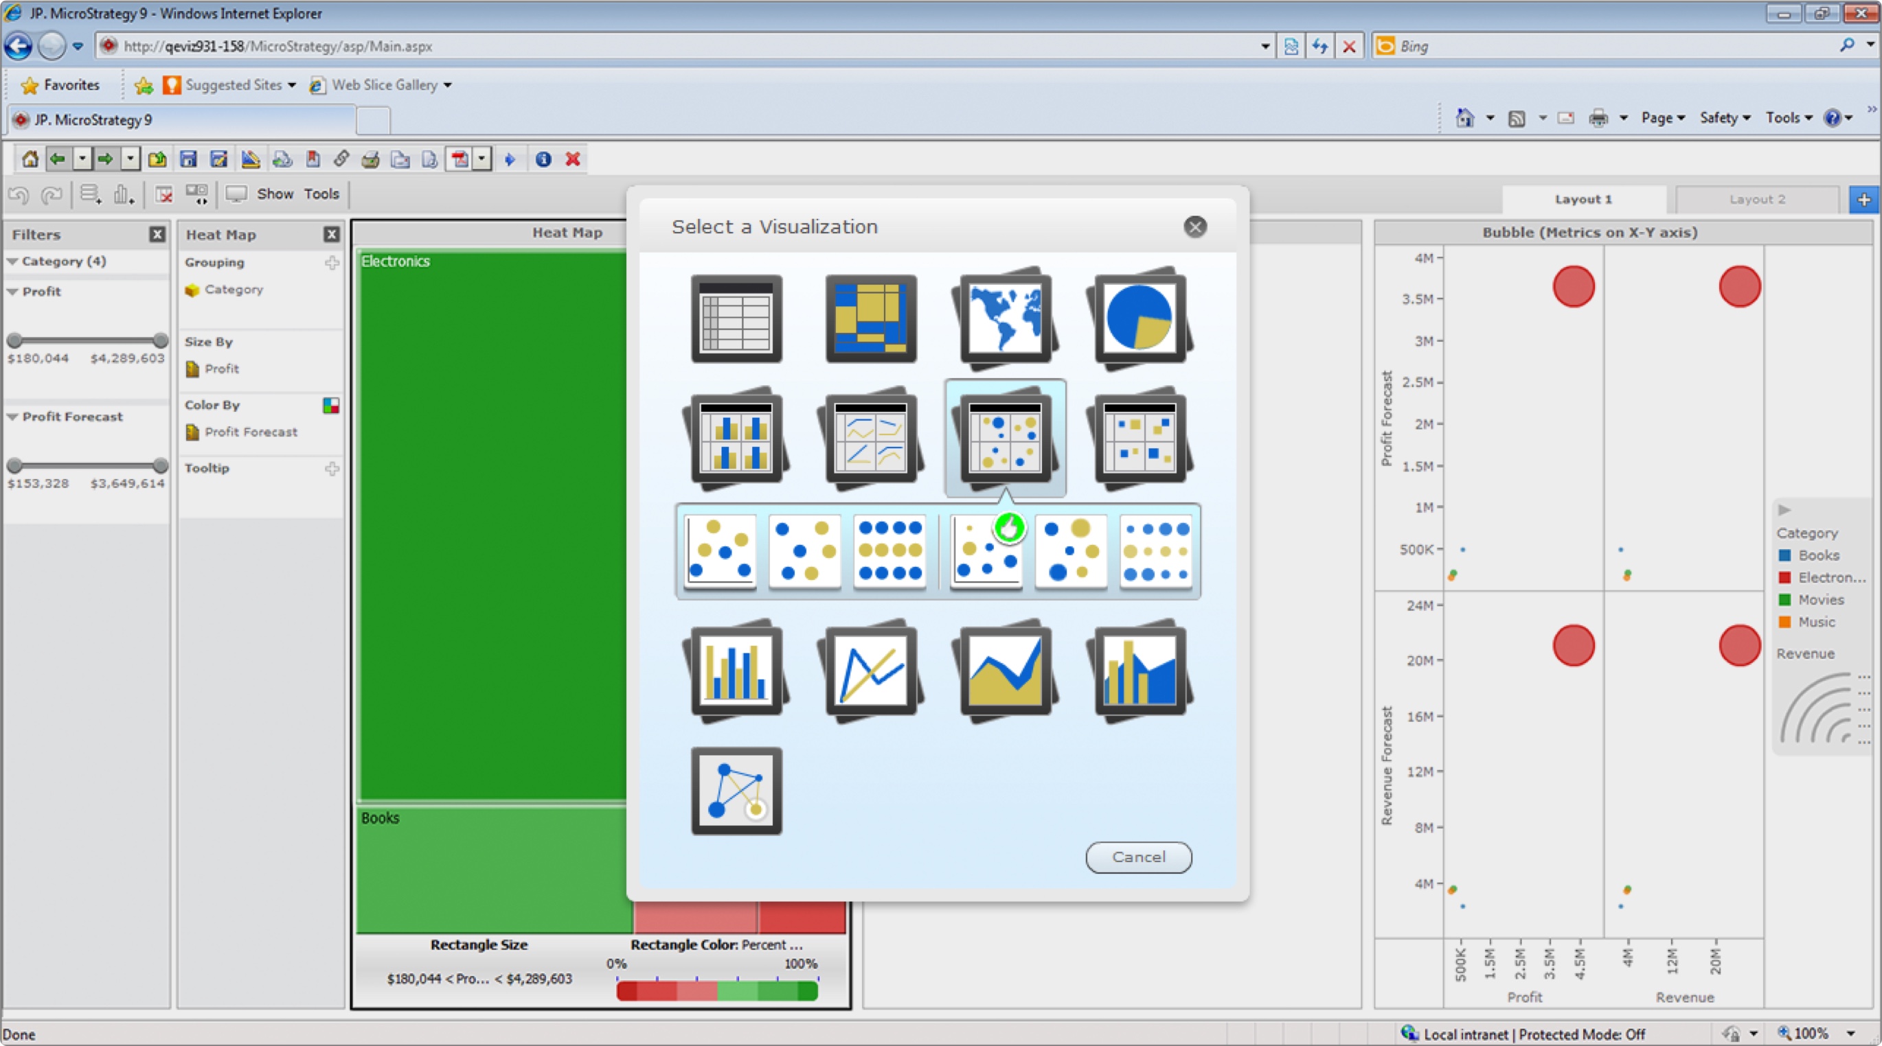Click the Favorites button
1882x1046 pixels.
60,84
